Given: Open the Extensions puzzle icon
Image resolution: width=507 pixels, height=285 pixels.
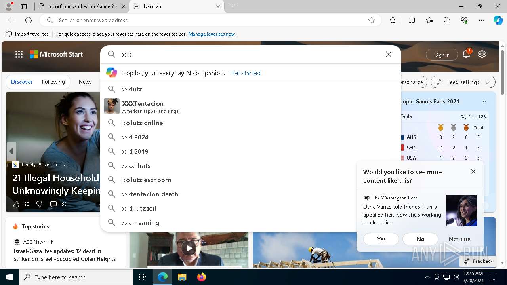Looking at the screenshot, I should point(393,20).
